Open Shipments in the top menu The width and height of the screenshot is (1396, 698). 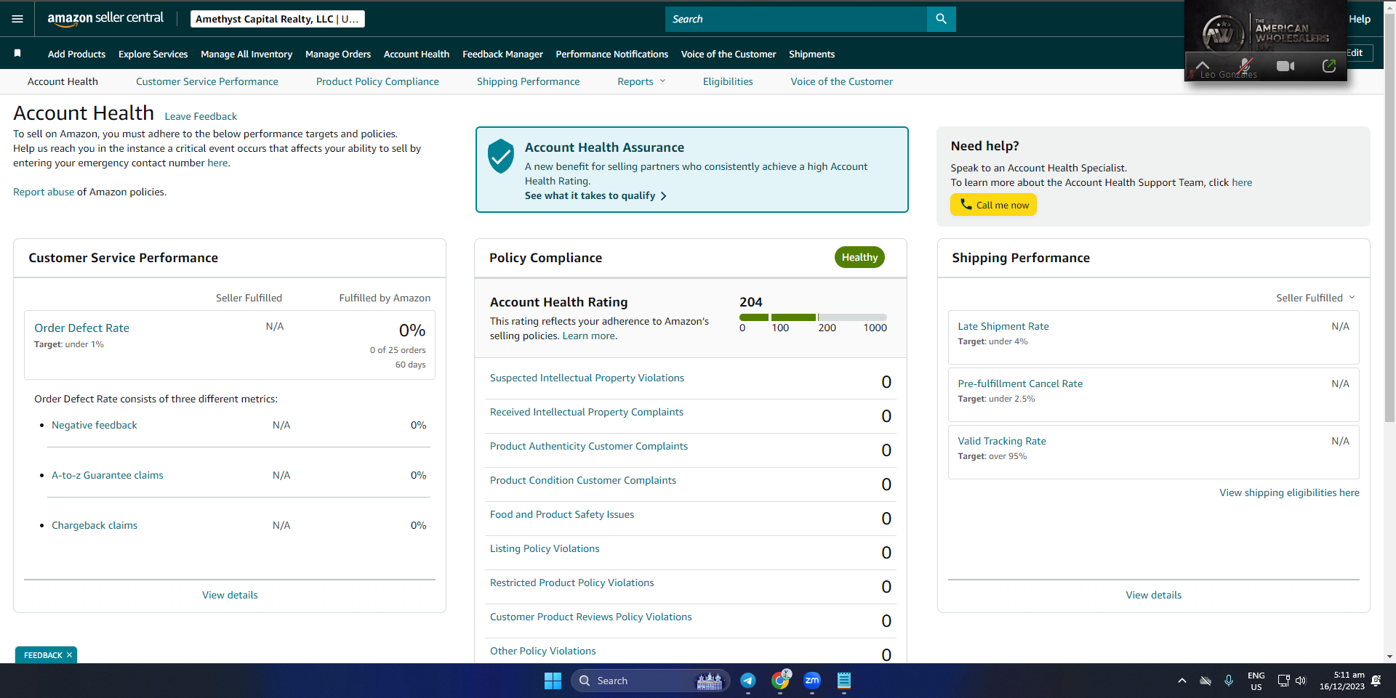tap(811, 54)
